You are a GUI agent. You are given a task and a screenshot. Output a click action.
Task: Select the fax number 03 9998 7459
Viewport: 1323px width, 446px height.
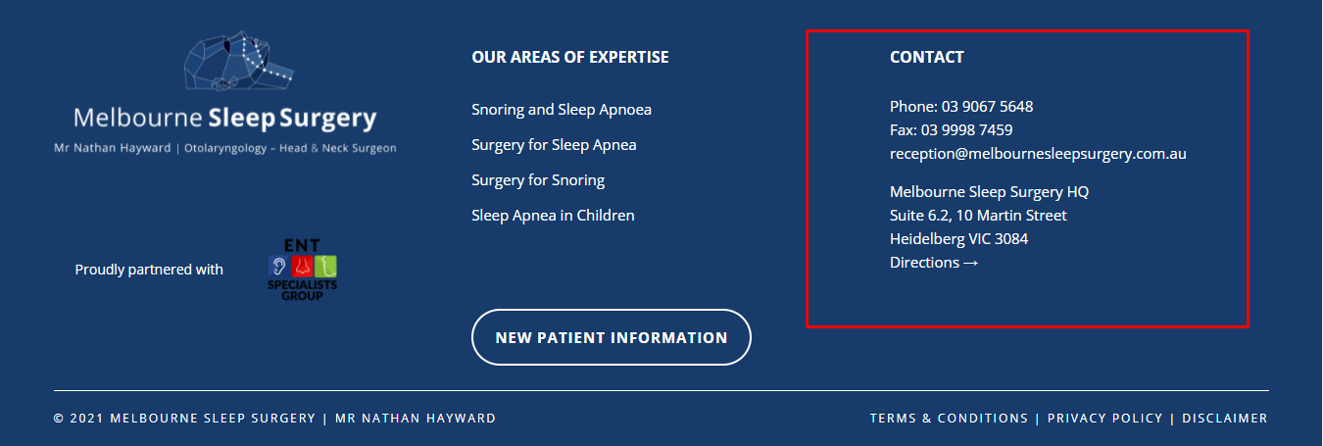point(966,129)
